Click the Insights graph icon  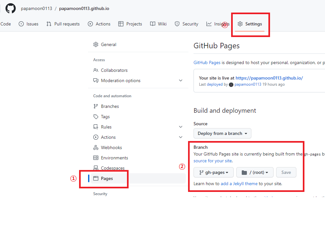(x=209, y=24)
